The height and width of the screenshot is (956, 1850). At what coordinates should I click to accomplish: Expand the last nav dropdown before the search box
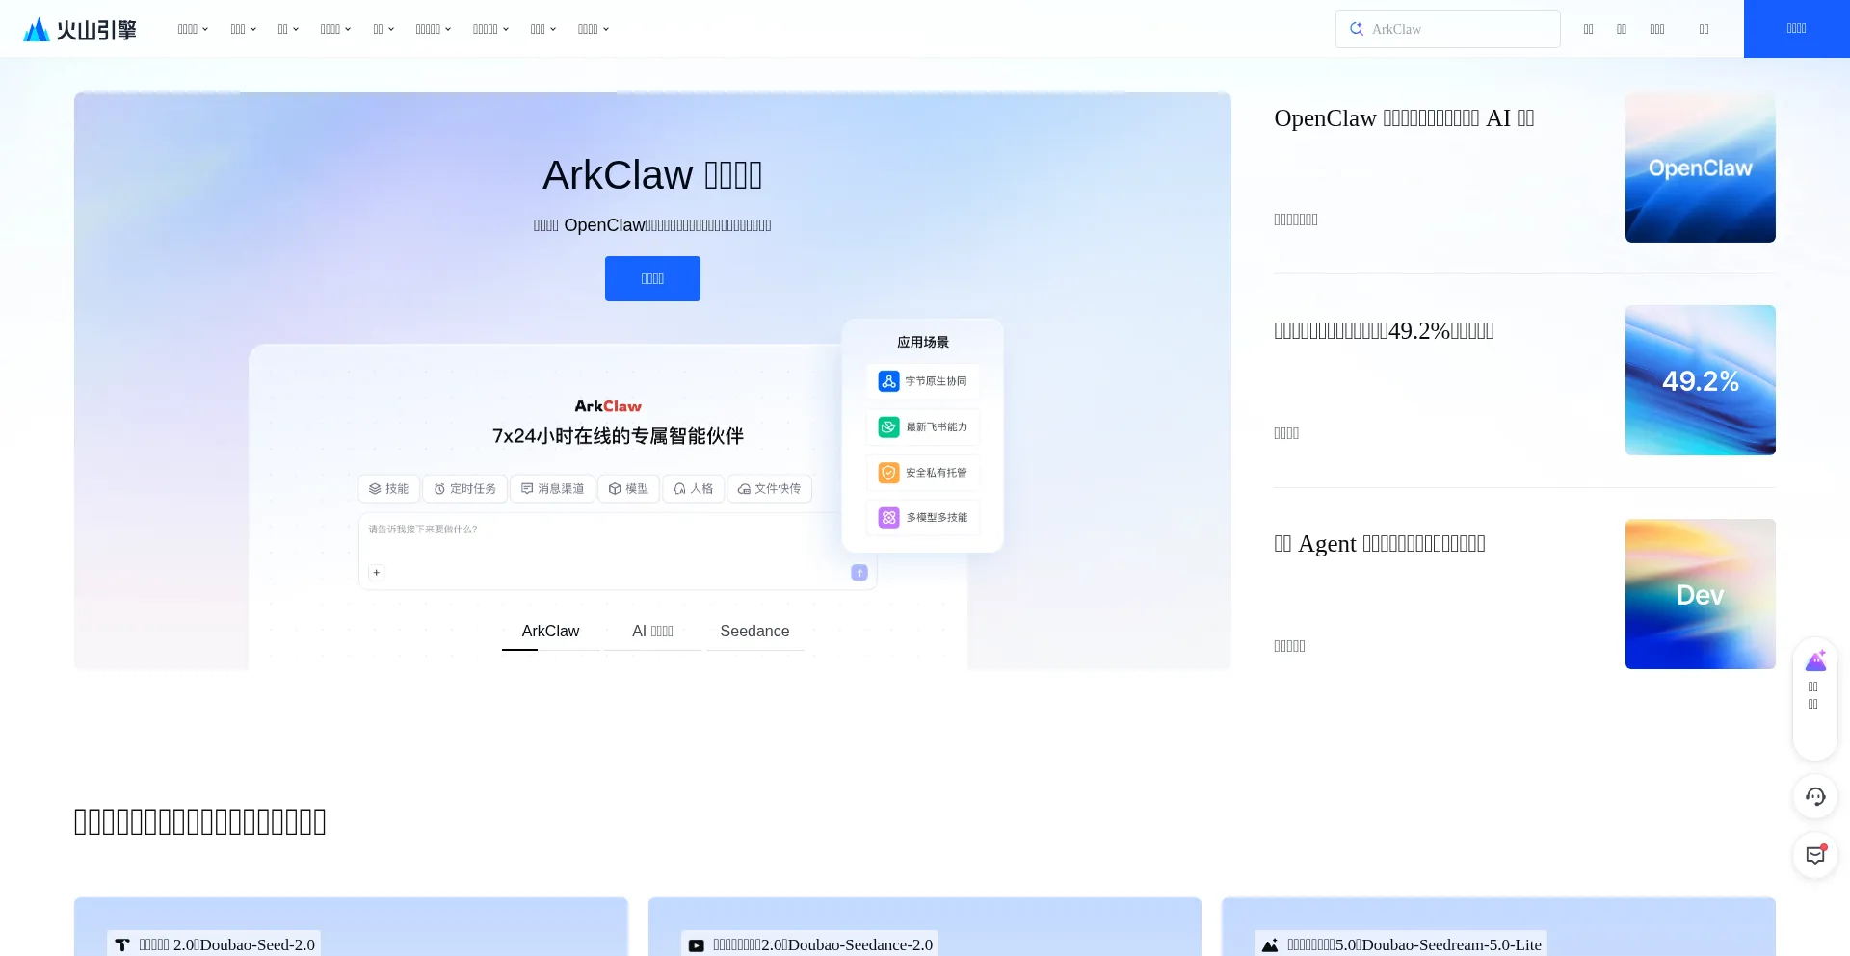[594, 29]
